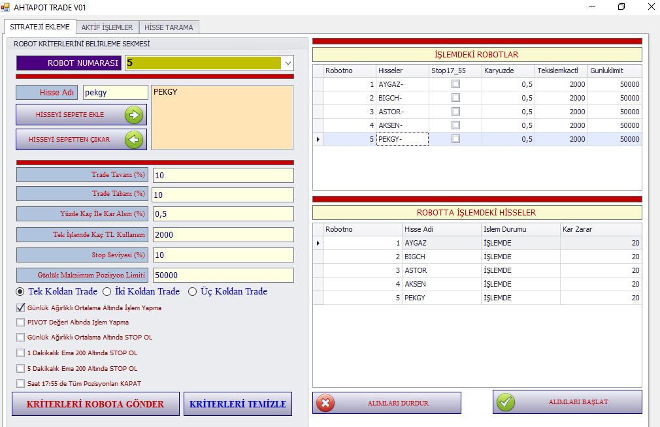Click the Stop Seviyesi (%) field
Image resolution: width=660 pixels, height=427 pixels.
[223, 255]
